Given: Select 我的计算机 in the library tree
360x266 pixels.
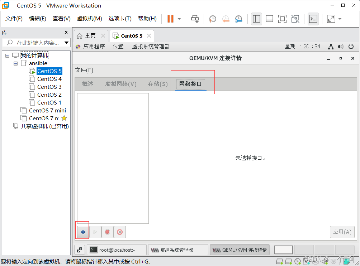Looking at the screenshot, I should 34,55.
